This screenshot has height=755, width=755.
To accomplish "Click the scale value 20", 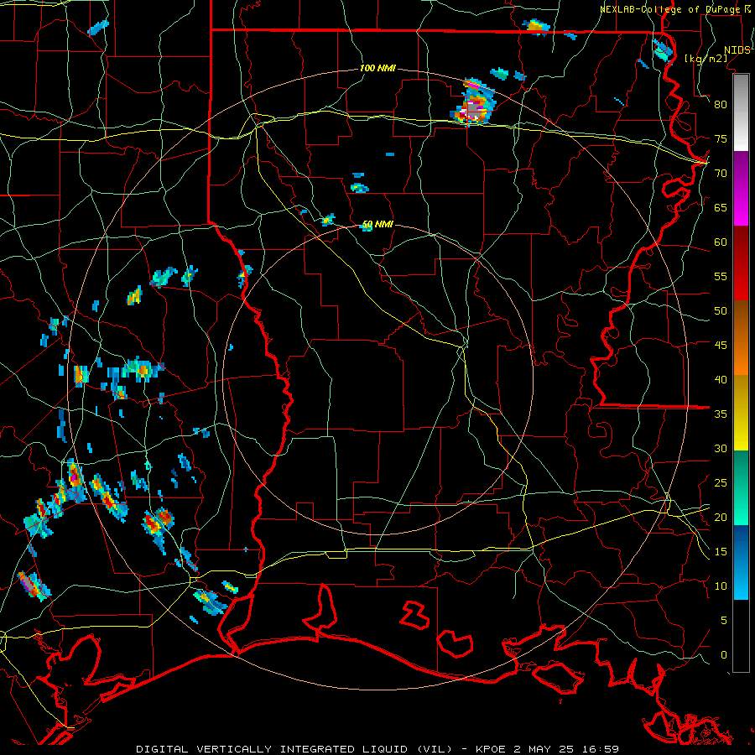I will 721,517.
